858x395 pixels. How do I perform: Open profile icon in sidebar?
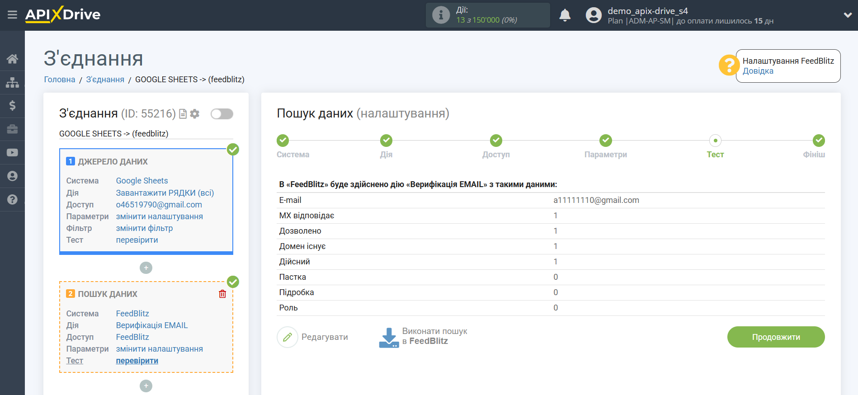[x=12, y=176]
